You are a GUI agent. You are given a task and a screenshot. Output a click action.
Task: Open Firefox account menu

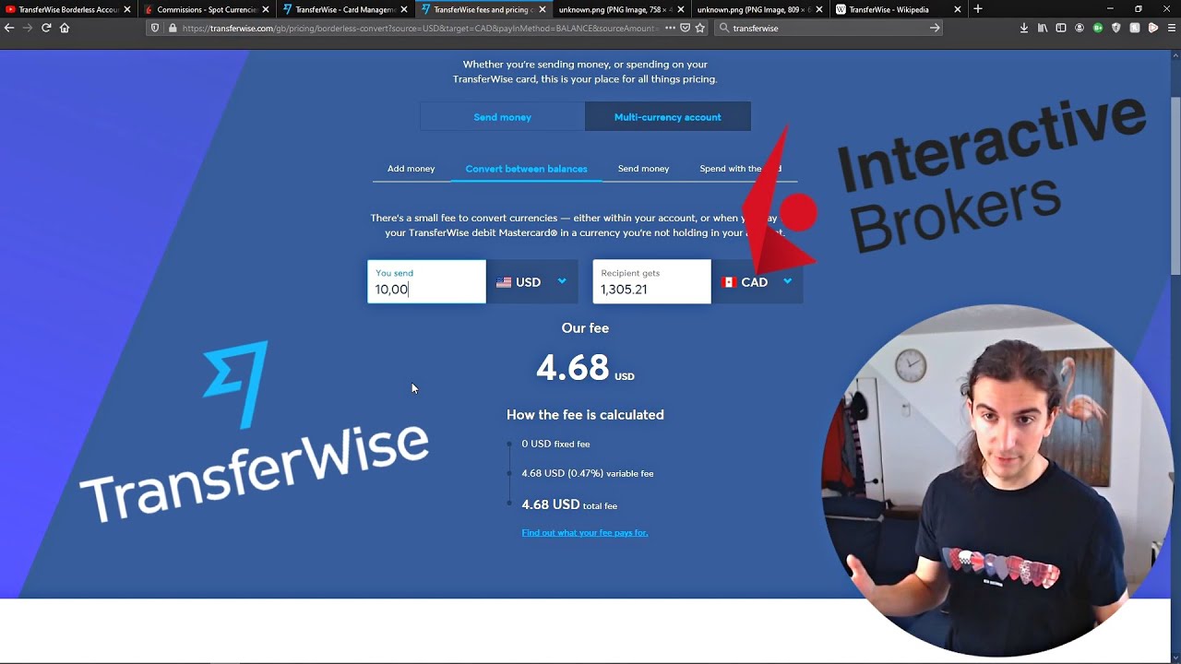pos(1080,28)
